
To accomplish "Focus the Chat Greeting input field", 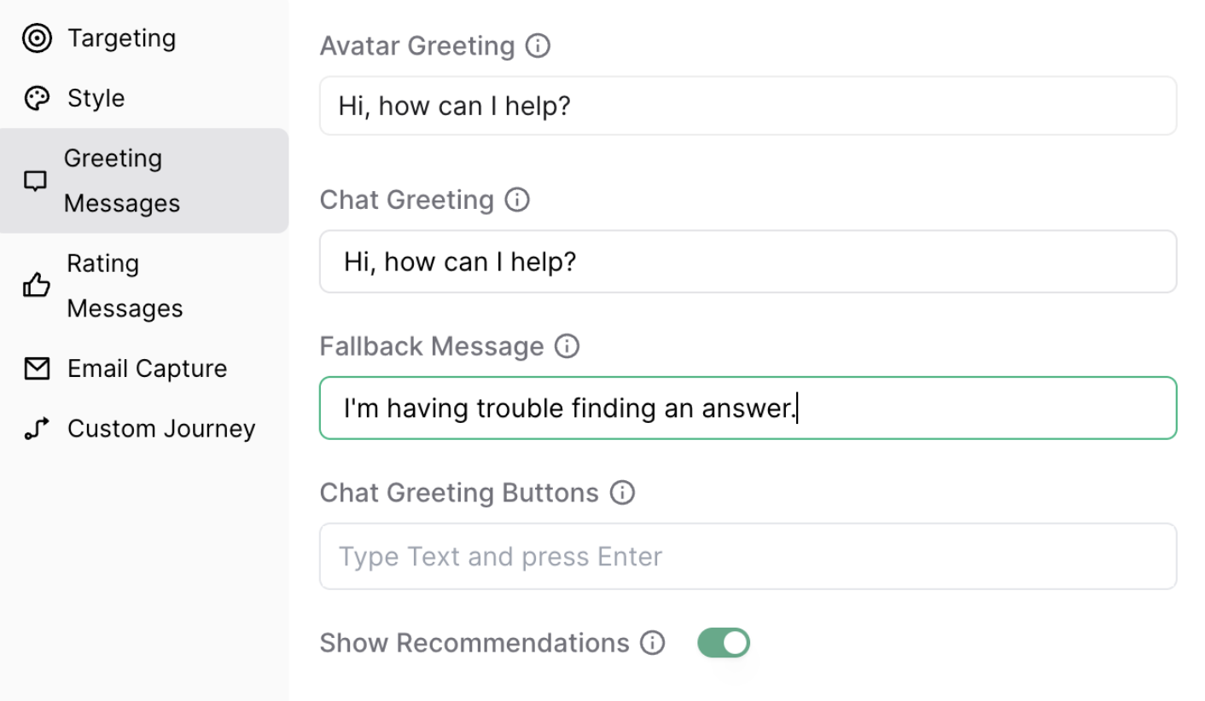I will pos(748,261).
